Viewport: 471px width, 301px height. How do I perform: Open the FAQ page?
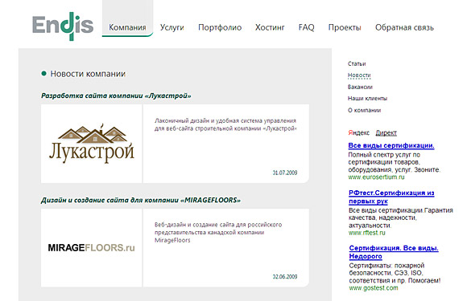pos(307,27)
